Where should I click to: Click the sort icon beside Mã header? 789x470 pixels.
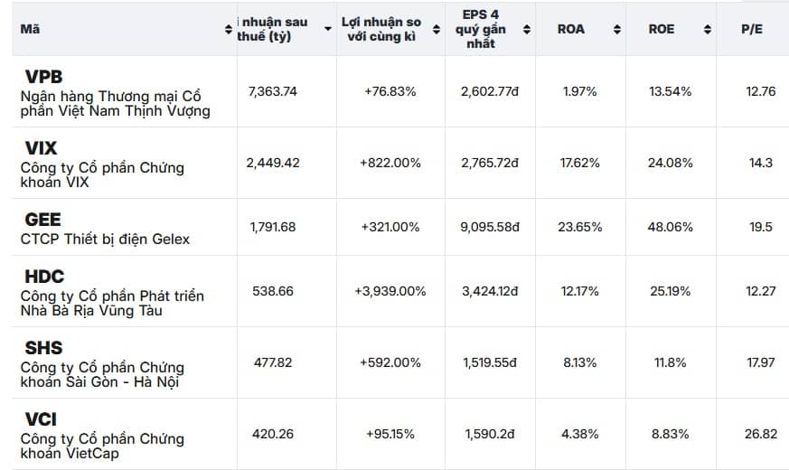pos(229,29)
